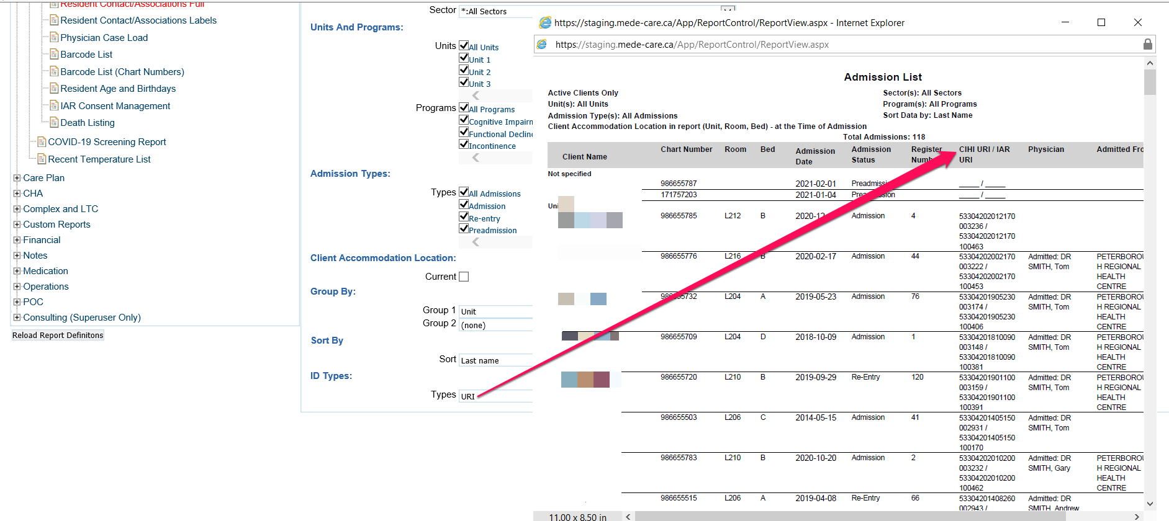Uncheck the All Units checkbox
This screenshot has height=521, width=1169.
[464, 45]
